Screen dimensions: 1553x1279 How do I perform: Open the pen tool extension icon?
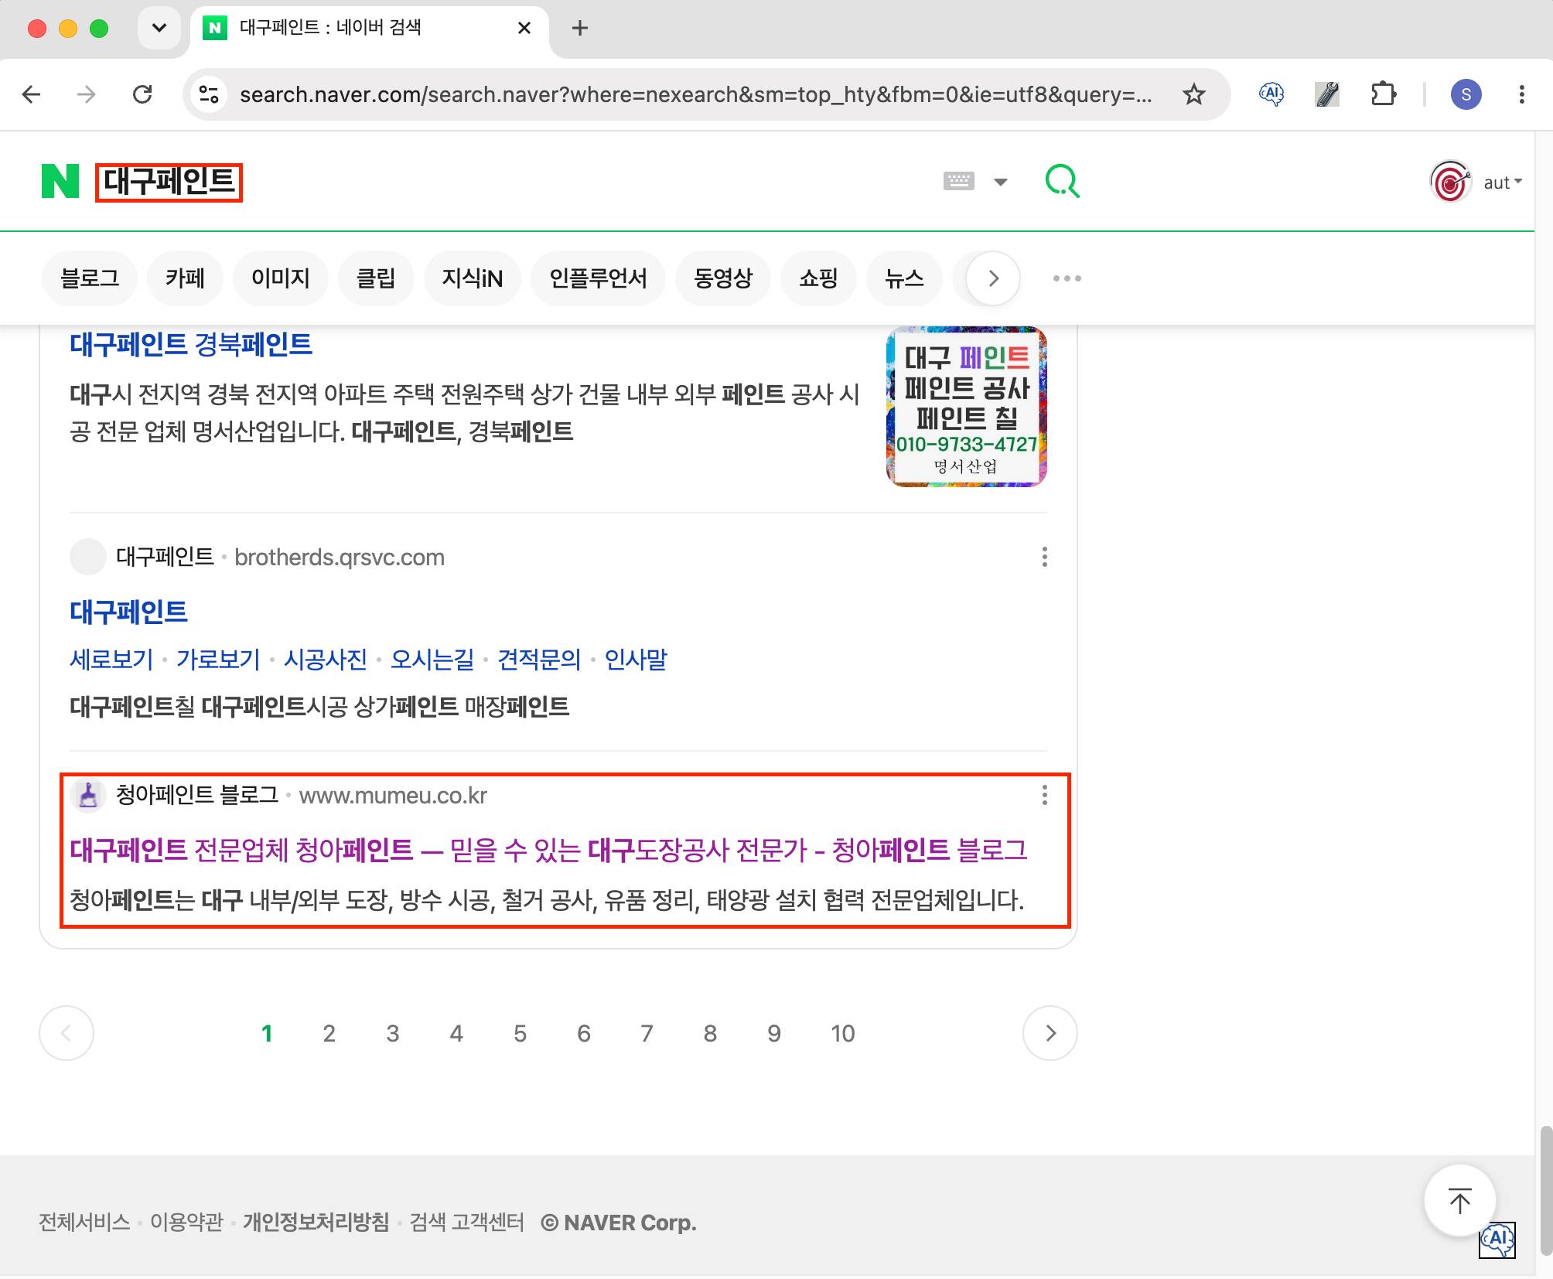click(1327, 94)
